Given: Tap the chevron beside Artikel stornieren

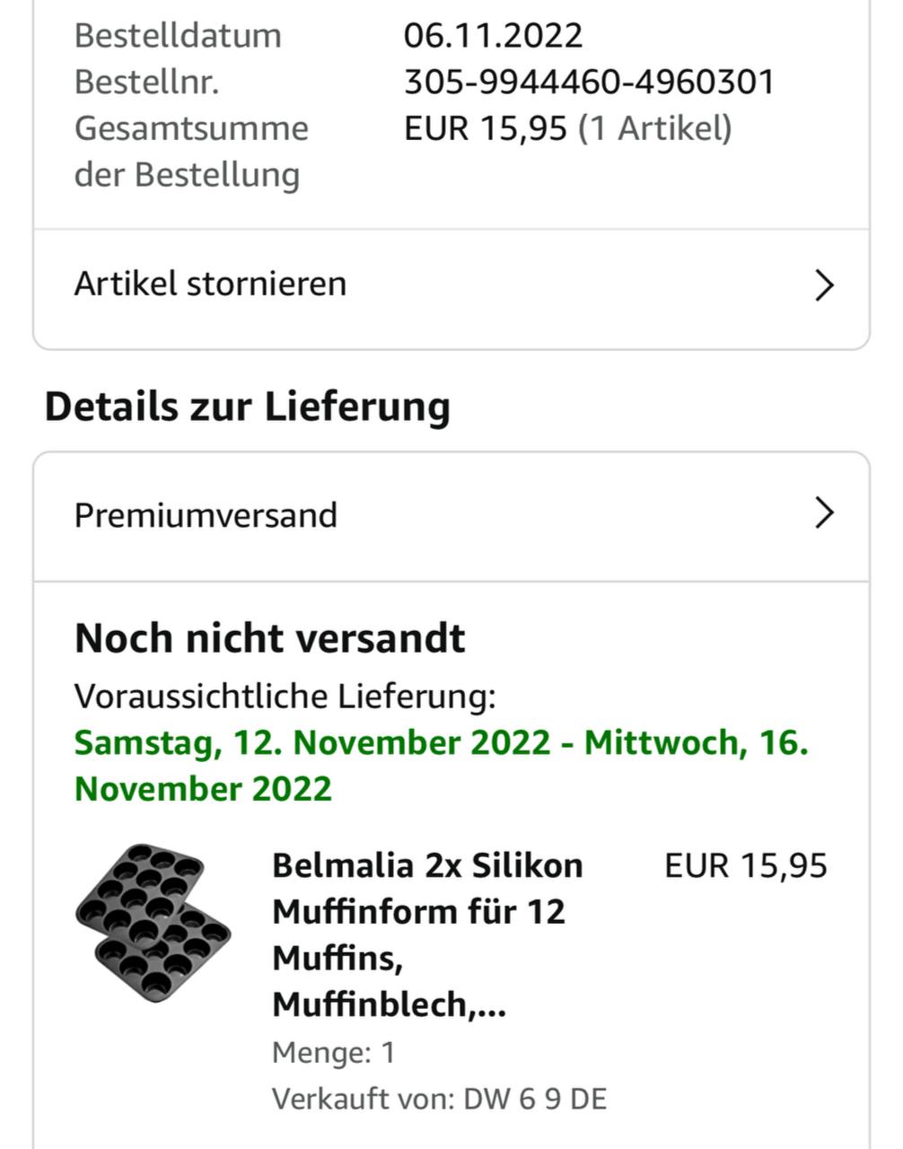Looking at the screenshot, I should point(824,285).
